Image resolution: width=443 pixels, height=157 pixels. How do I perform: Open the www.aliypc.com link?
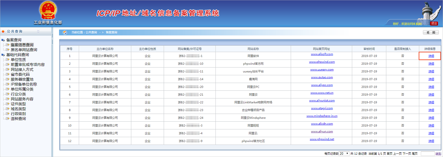322,85
